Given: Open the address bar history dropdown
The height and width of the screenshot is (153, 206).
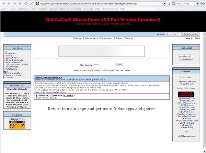Looking at the screenshot, I should tap(164, 4).
